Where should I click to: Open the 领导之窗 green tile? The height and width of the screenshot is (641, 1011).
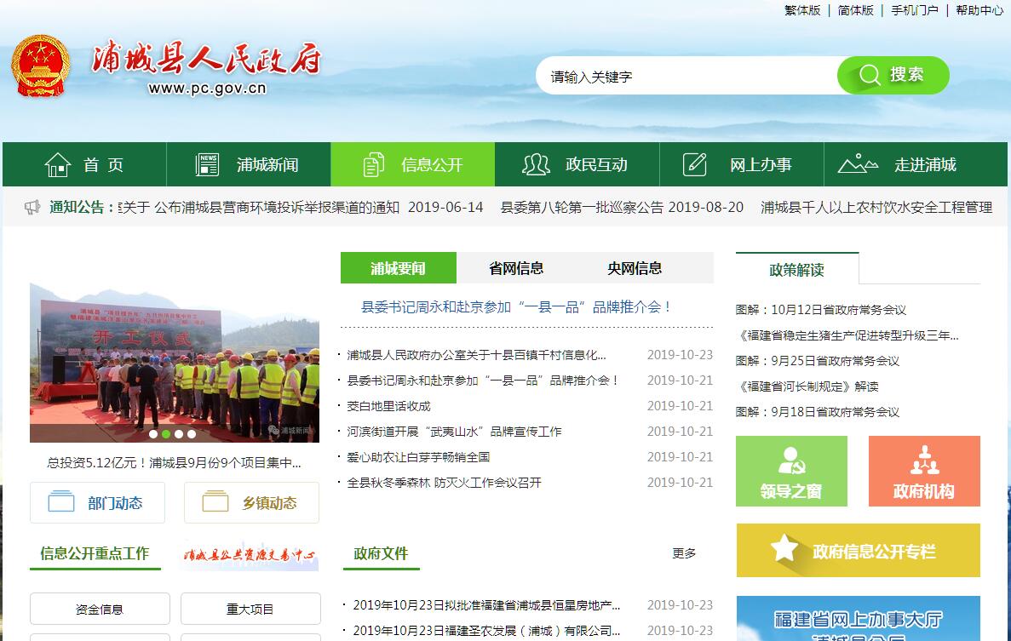tap(791, 471)
